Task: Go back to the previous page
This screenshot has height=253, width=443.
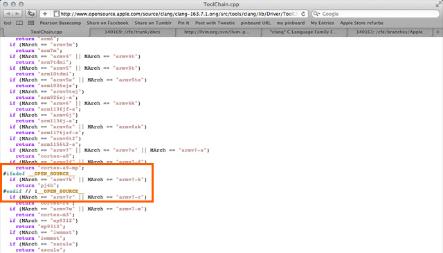Action: click(x=8, y=14)
